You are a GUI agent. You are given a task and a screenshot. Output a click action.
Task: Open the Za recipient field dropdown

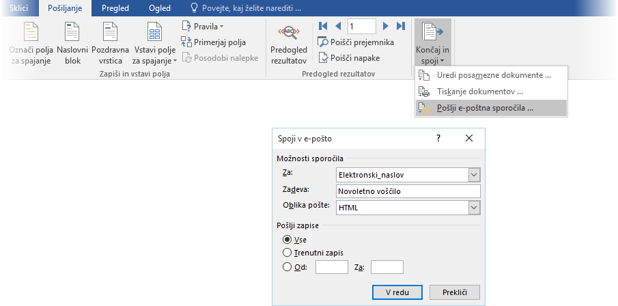click(474, 175)
